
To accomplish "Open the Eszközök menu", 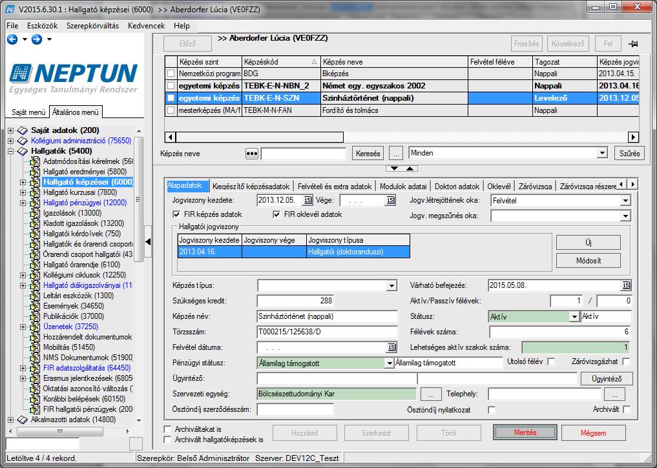I will 43,26.
